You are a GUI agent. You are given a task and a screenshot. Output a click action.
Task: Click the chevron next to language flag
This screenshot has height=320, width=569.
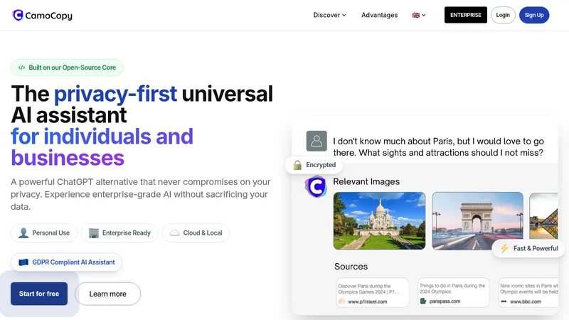coord(423,15)
